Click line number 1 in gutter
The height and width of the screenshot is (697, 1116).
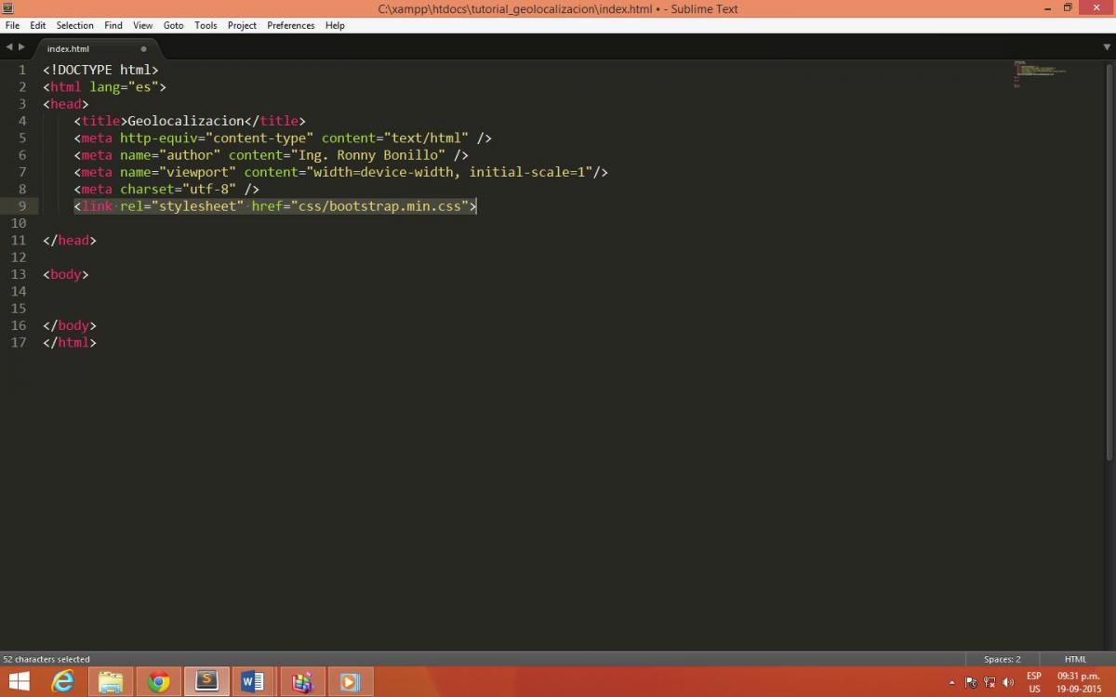[21, 70]
